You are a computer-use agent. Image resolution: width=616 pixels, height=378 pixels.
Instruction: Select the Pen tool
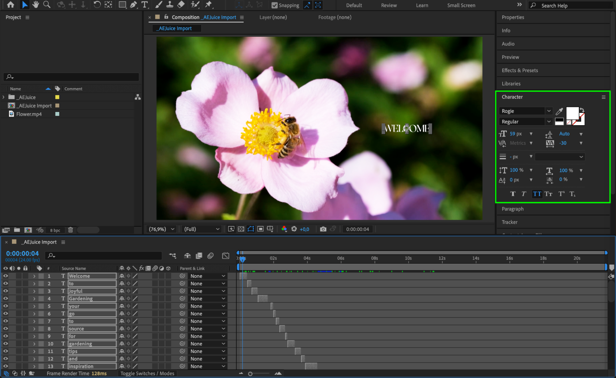point(133,5)
